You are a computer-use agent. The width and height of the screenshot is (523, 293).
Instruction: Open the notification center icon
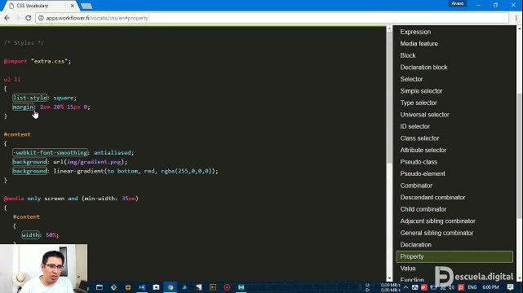point(510,287)
